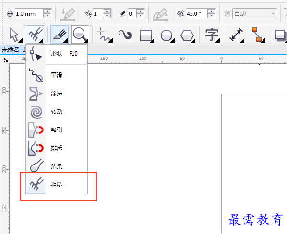Viewport: 287px width, 235px height.
Task: Select the Zoom magnifier tool
Action: point(80,35)
